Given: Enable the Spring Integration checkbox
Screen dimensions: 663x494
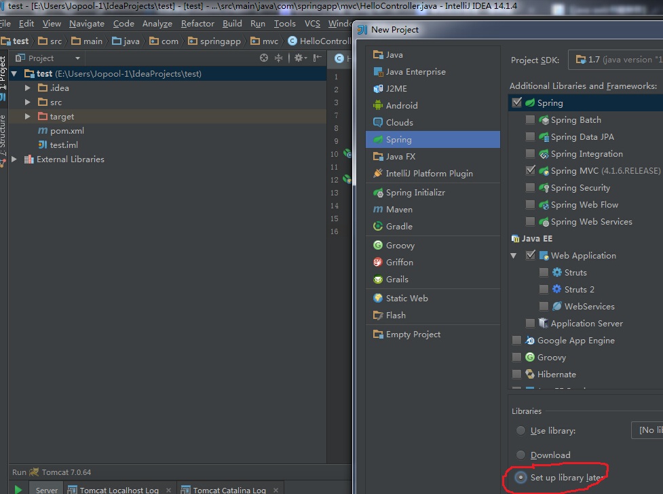Looking at the screenshot, I should (530, 153).
